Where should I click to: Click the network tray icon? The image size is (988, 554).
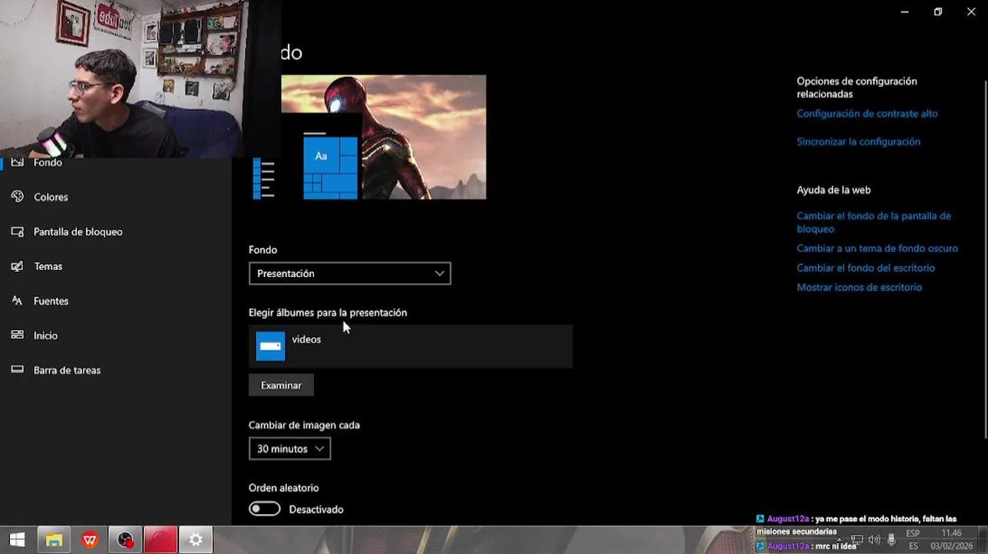pyautogui.click(x=857, y=539)
